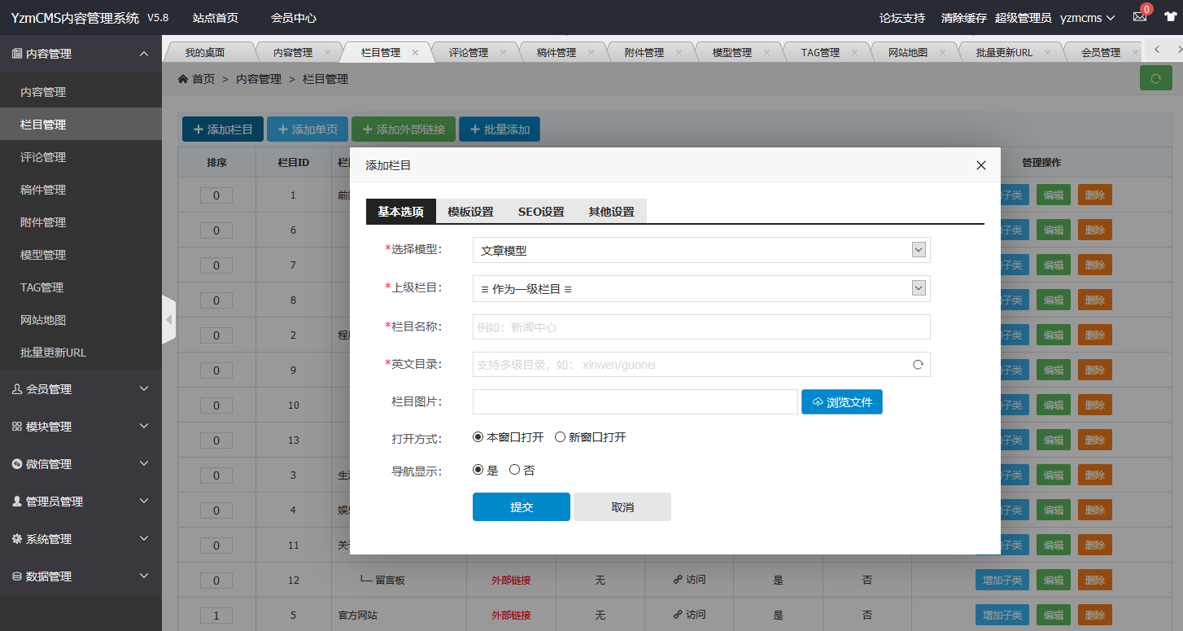Close the Add Column dialog
This screenshot has height=631, width=1183.
tap(980, 165)
